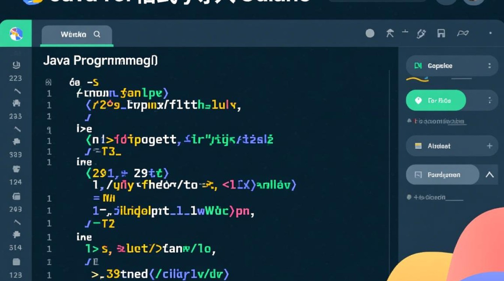The height and width of the screenshot is (281, 504).
Task: Click the pin-like icon beside the gray circle
Action: 390,33
